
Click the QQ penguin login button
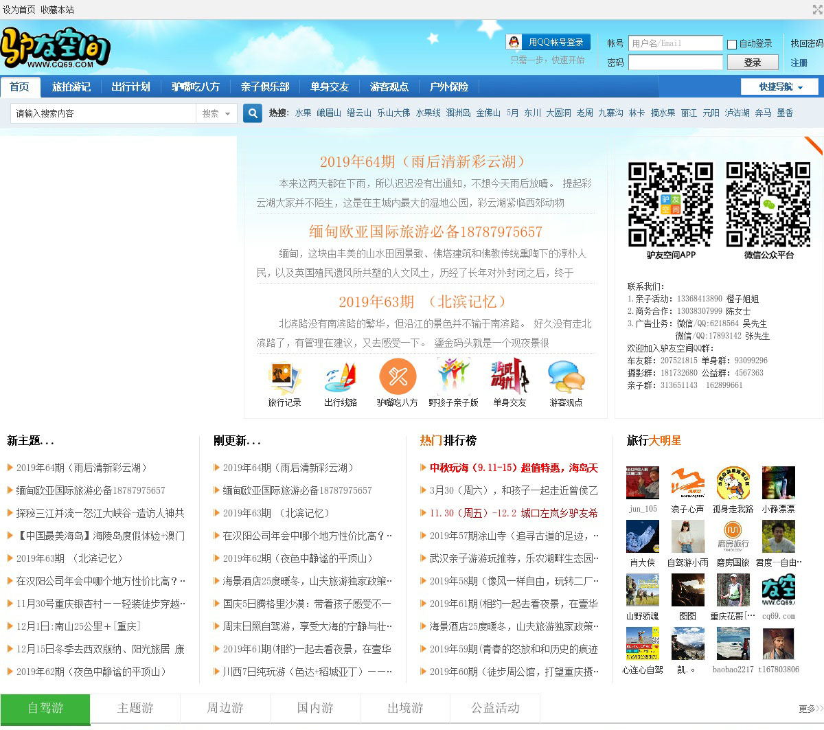click(548, 43)
